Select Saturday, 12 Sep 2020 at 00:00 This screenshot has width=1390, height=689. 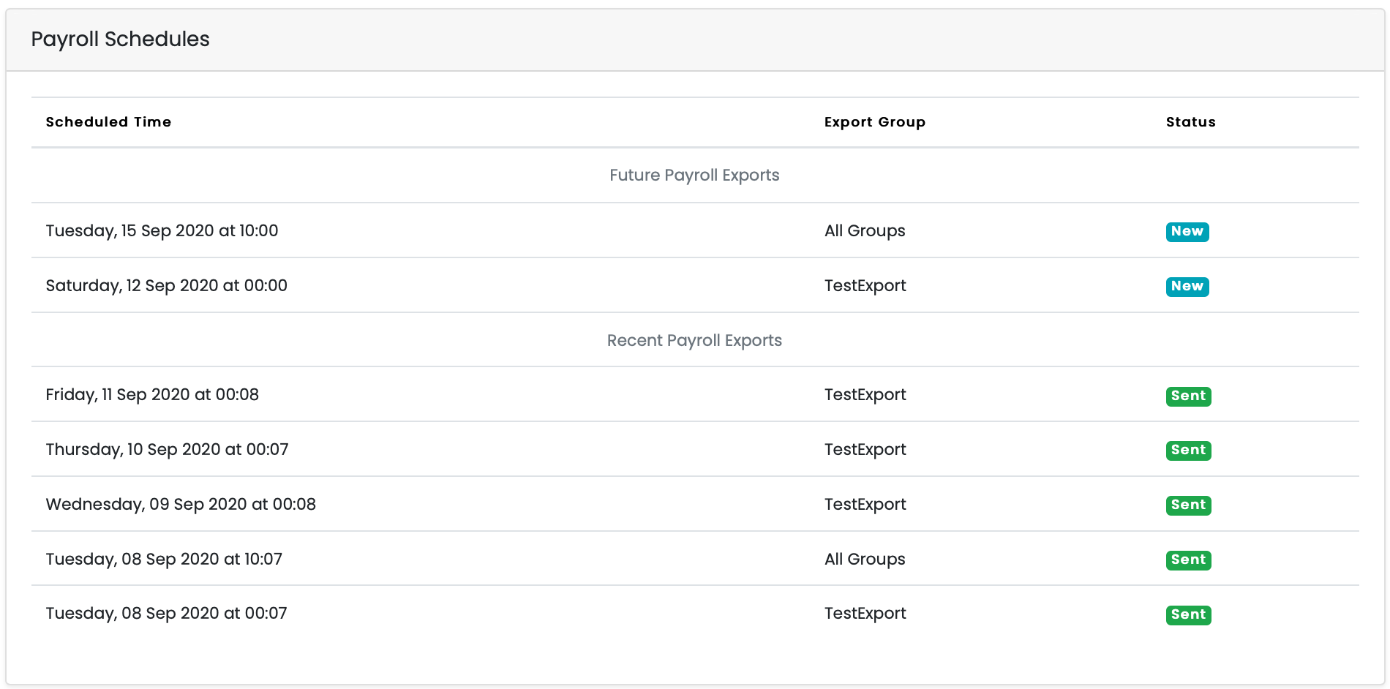coord(166,286)
